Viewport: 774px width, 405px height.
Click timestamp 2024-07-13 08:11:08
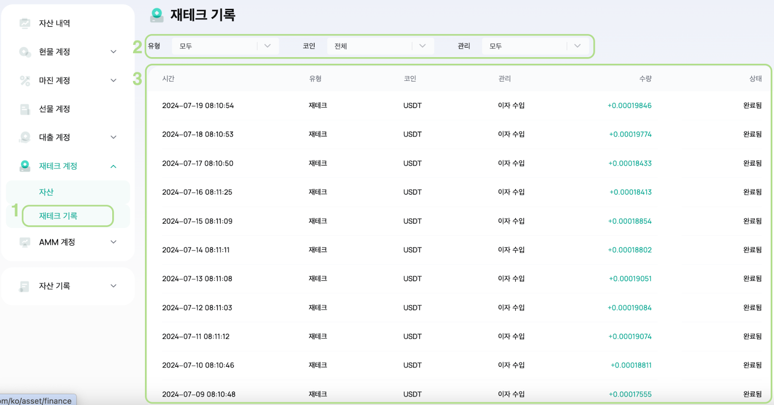197,279
